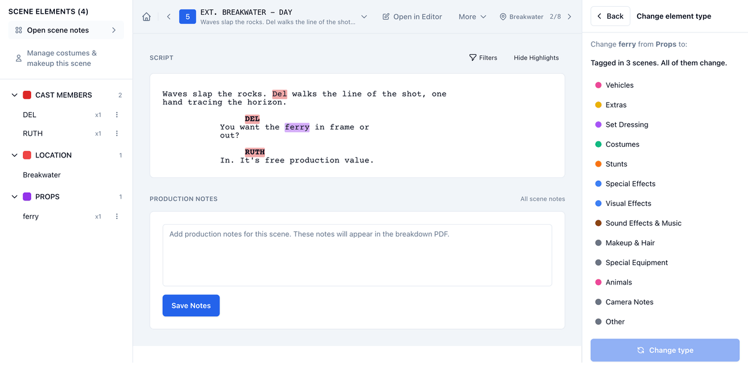
Task: Select RUTH in cast members list
Action: (32, 134)
